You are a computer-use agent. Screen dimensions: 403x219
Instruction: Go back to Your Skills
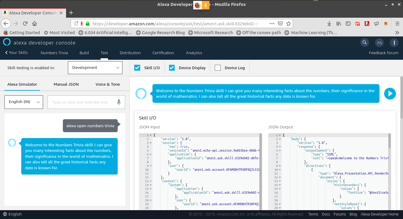17,52
